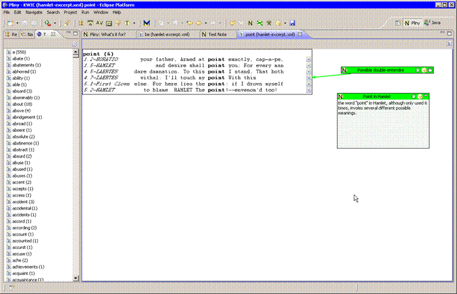Click the round orange icon on 'Point in Hamlet' note
The image size is (457, 294).
tap(420, 96)
